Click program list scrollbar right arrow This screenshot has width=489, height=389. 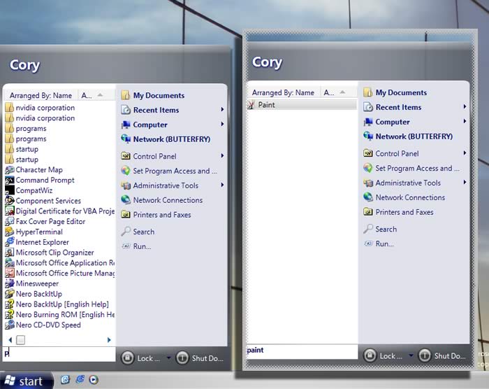point(109,339)
